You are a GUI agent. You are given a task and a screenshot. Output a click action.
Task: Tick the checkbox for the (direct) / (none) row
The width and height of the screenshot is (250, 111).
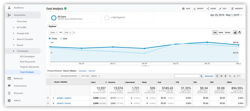(x=48, y=103)
